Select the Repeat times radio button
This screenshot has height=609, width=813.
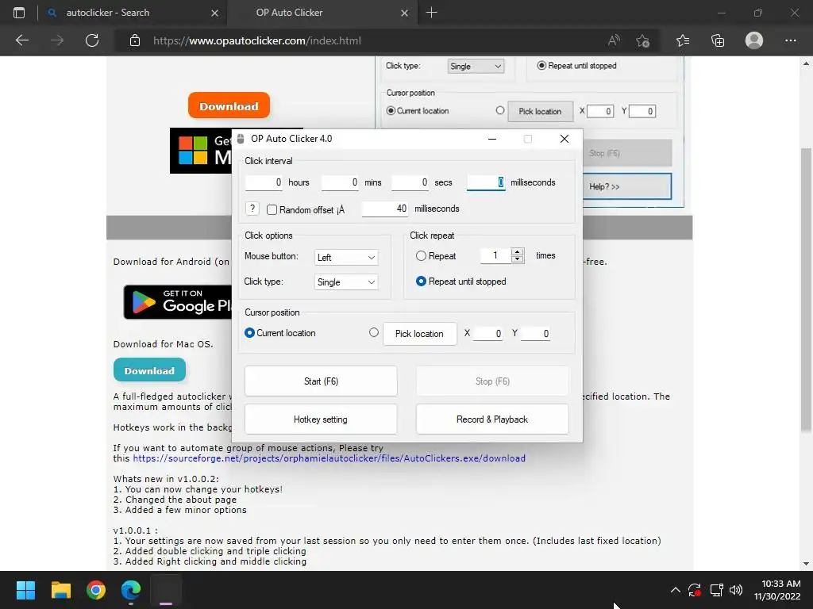(x=421, y=256)
